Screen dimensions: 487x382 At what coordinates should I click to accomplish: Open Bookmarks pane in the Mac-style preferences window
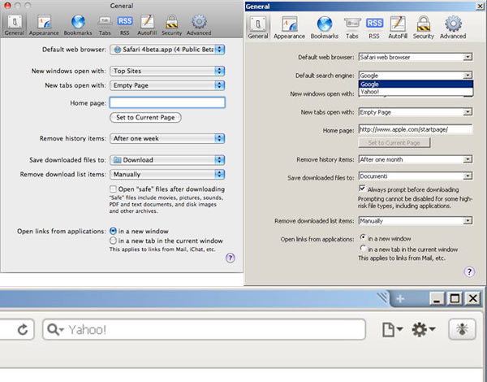(78, 26)
